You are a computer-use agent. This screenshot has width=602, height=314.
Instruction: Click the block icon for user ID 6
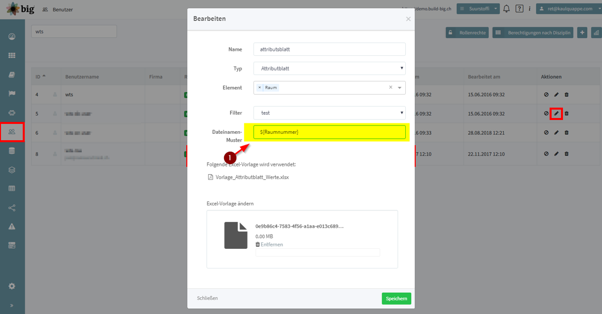pos(546,132)
